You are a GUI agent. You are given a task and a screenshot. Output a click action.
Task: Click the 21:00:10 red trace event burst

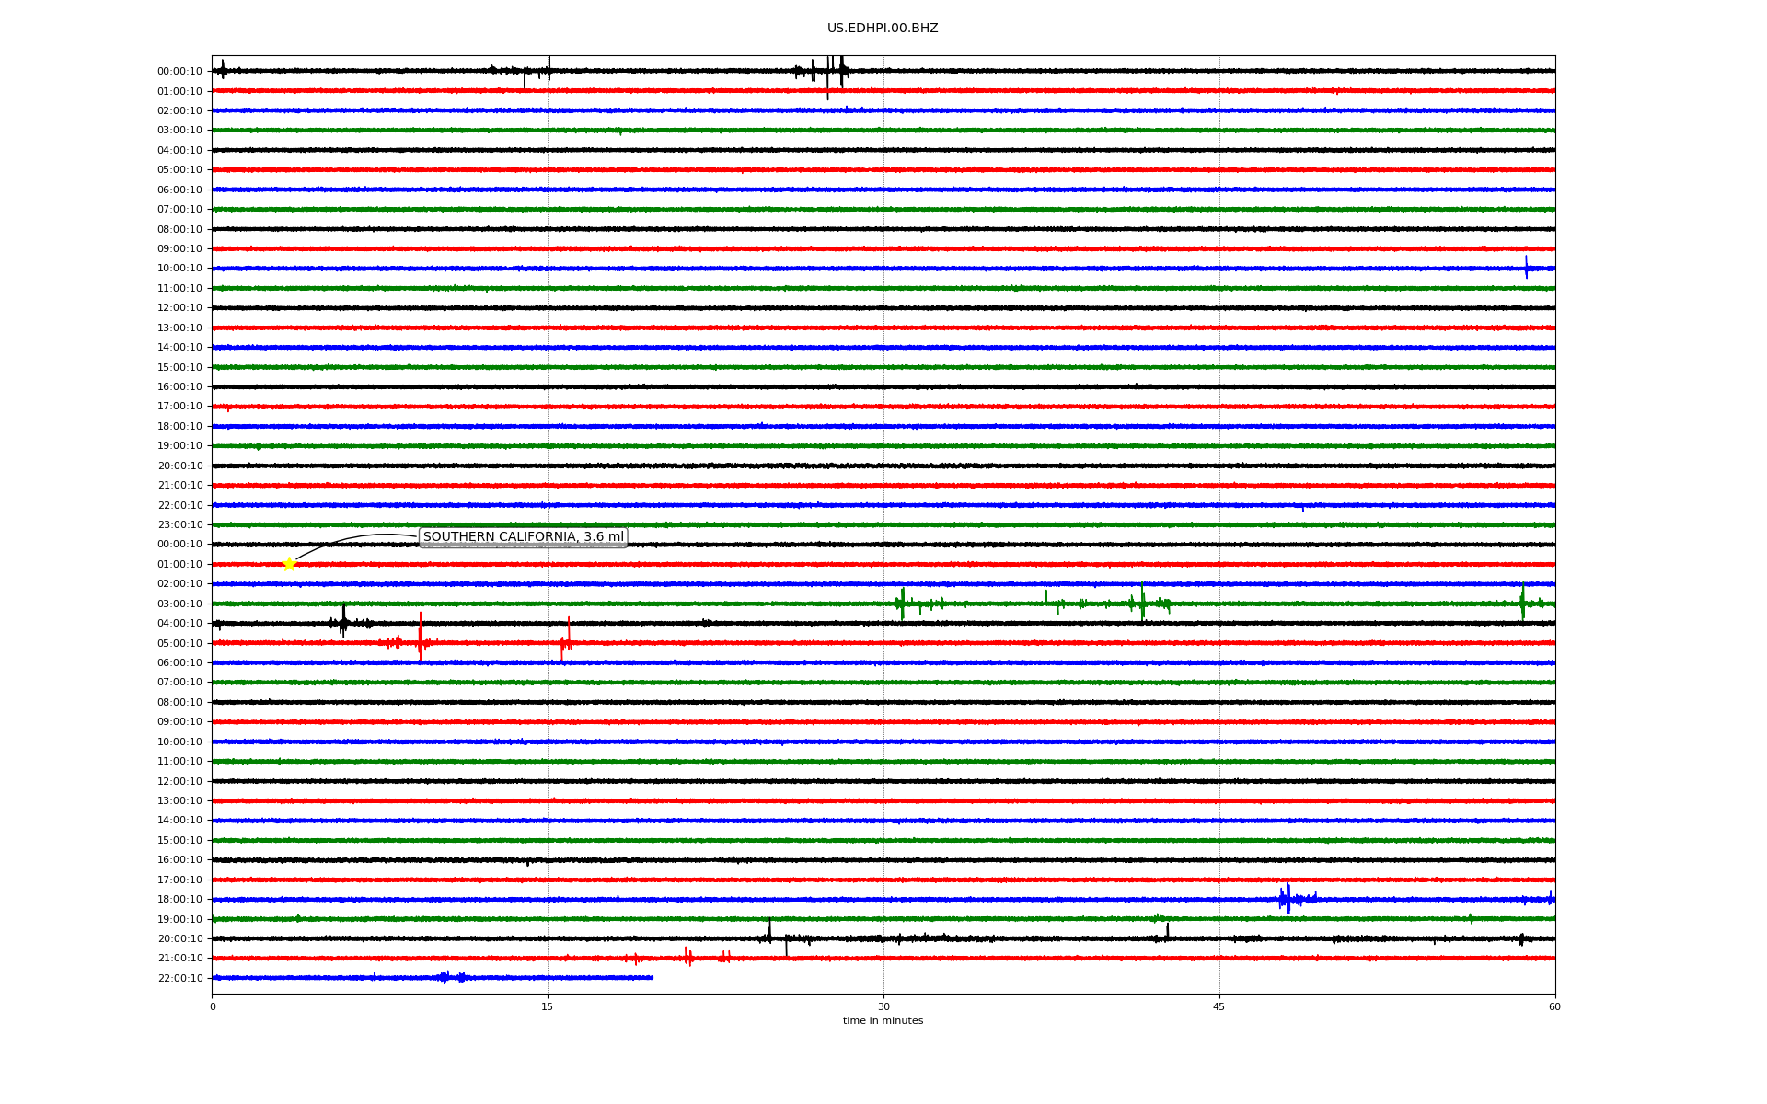click(687, 958)
